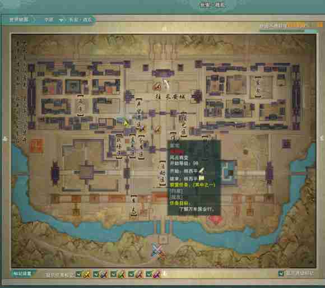Click the purple sword icon in bottom bar
This screenshot has width=325, height=288.
157,275
